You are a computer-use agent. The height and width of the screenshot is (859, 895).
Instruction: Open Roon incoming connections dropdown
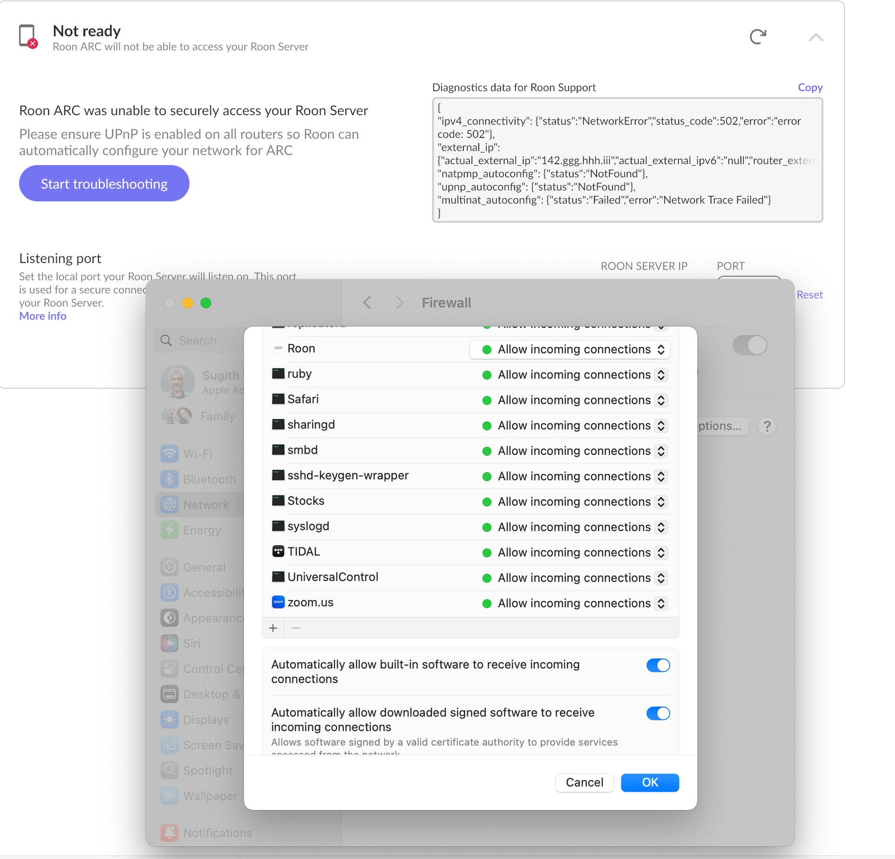(x=570, y=349)
